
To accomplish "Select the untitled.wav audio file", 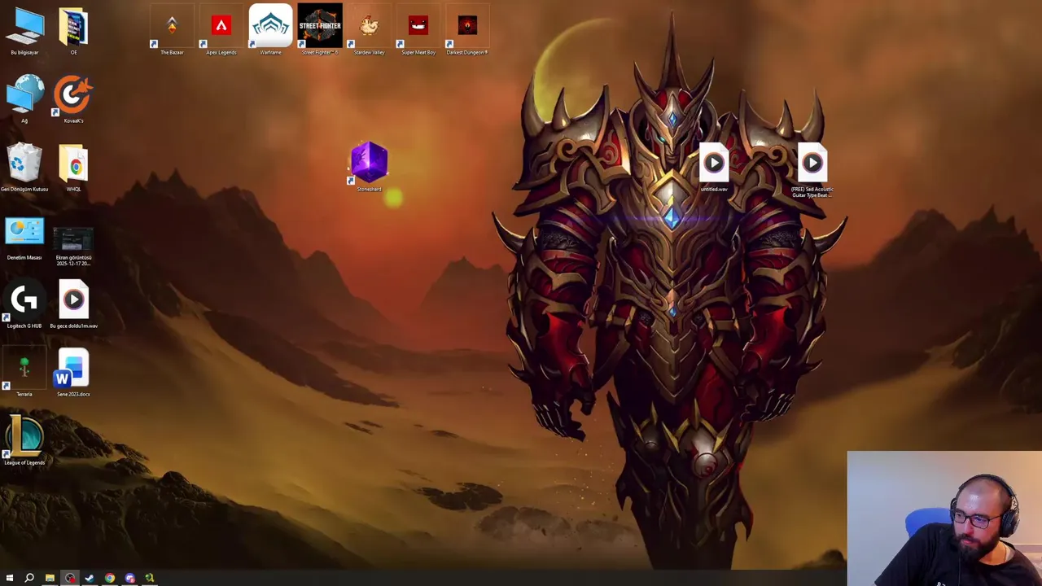I will click(714, 168).
